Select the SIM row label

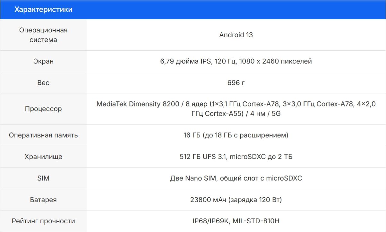point(43,178)
